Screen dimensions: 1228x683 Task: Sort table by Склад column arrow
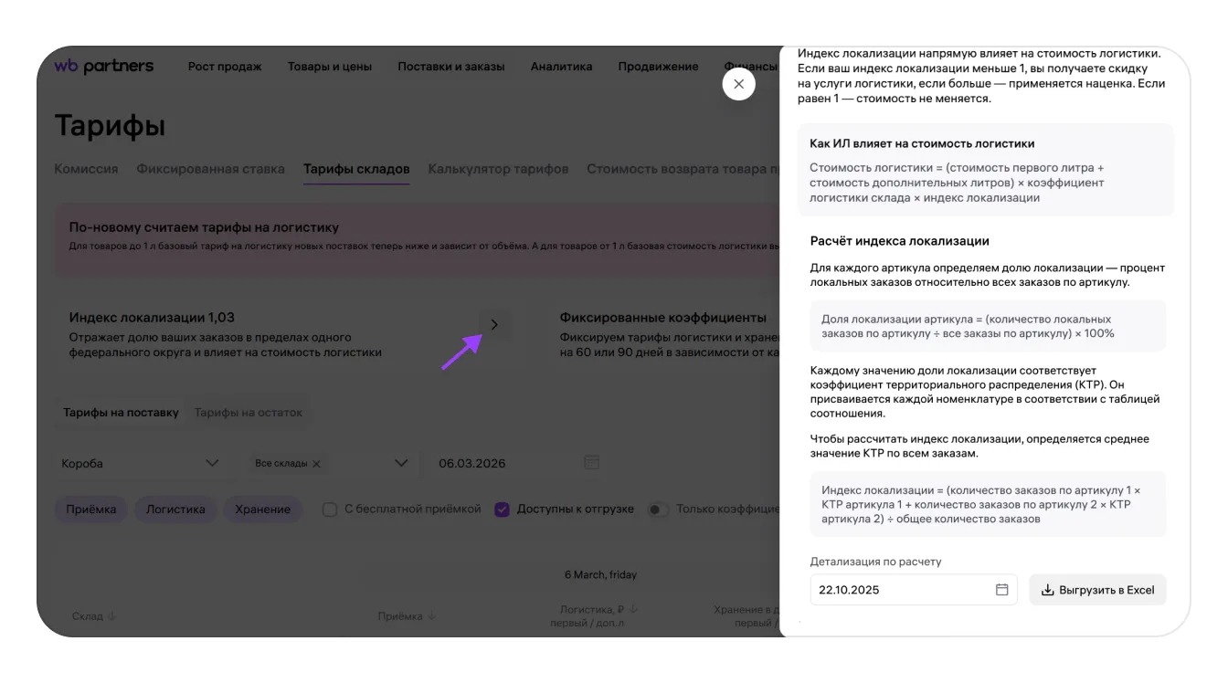112,616
